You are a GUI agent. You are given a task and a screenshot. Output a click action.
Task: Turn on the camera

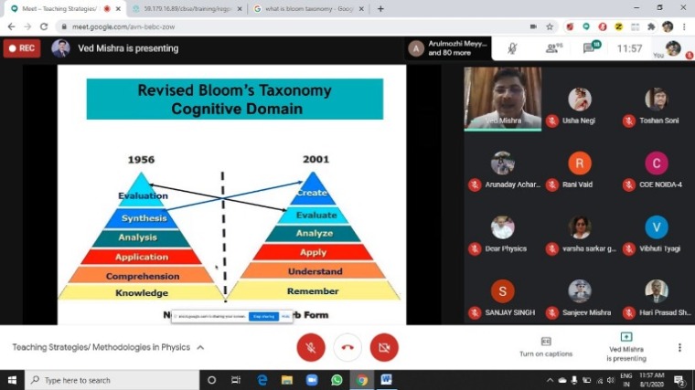(x=384, y=347)
